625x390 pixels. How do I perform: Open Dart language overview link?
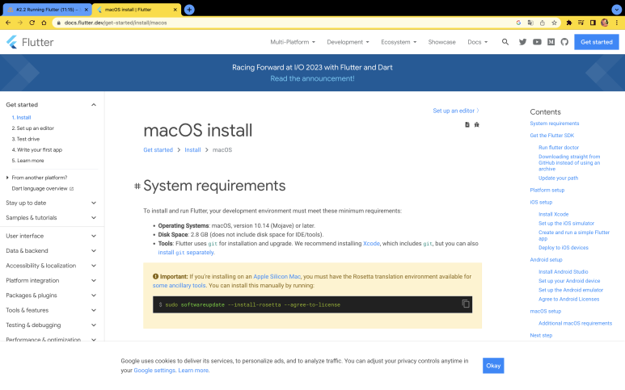click(43, 189)
